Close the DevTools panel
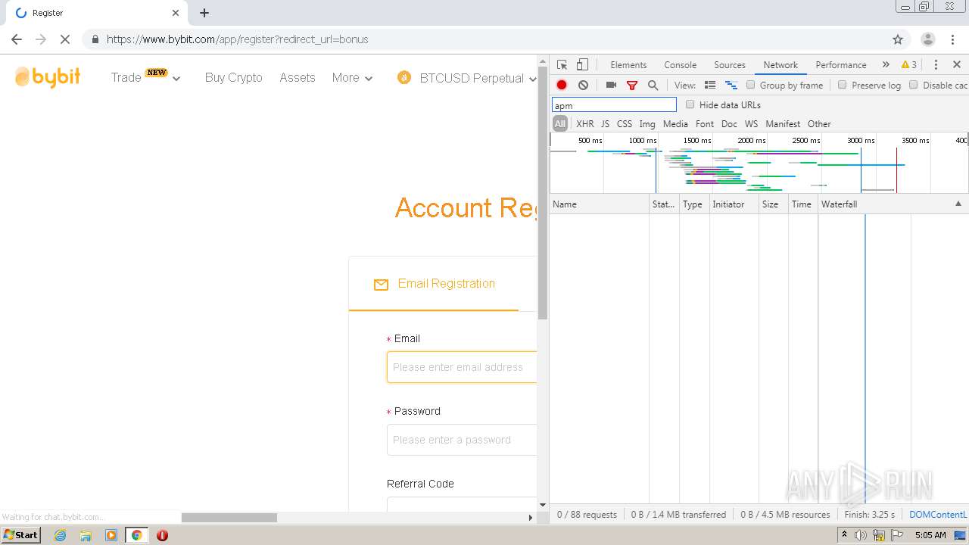The width and height of the screenshot is (969, 545). 957,65
